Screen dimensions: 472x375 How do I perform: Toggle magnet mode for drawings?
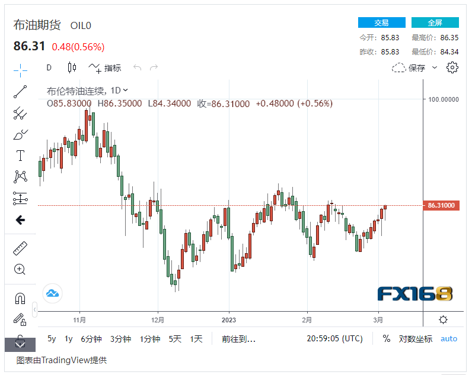[20, 298]
